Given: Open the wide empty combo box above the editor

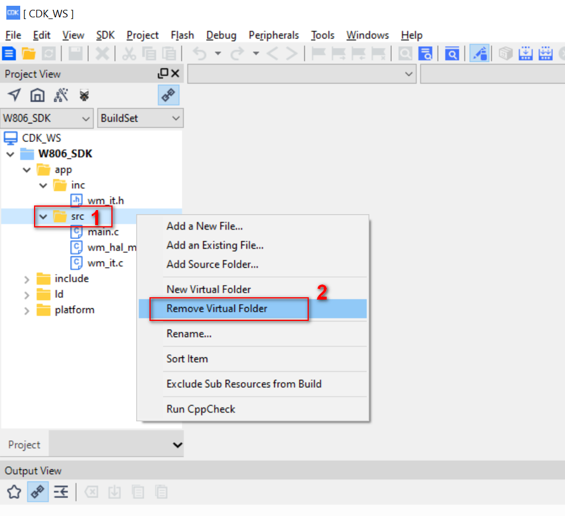Looking at the screenshot, I should click(x=302, y=74).
